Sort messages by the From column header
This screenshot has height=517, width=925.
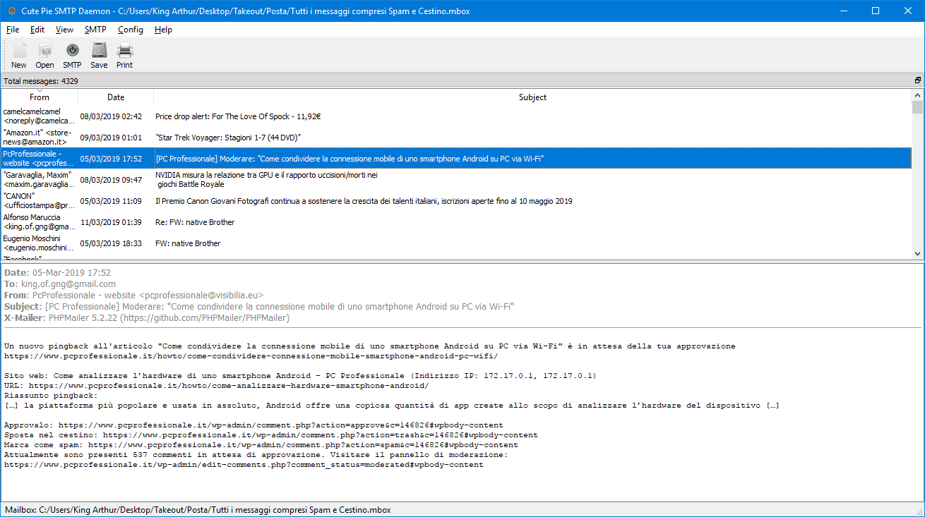coord(40,97)
